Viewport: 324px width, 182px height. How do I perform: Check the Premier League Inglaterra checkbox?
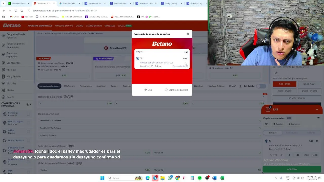tap(28, 123)
